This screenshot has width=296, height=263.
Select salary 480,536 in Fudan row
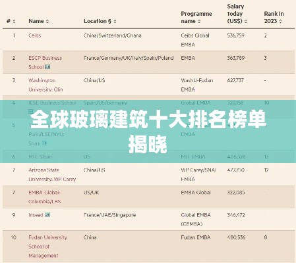(236, 237)
